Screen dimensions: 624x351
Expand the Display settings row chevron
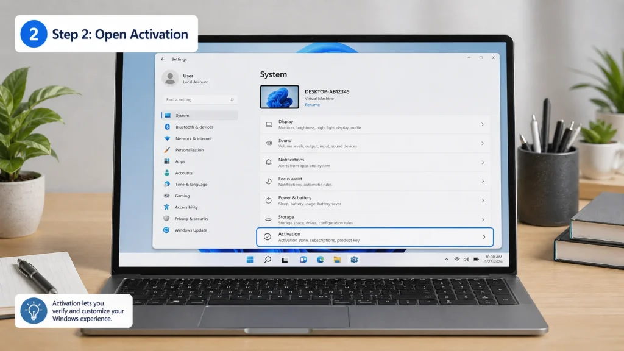(483, 124)
